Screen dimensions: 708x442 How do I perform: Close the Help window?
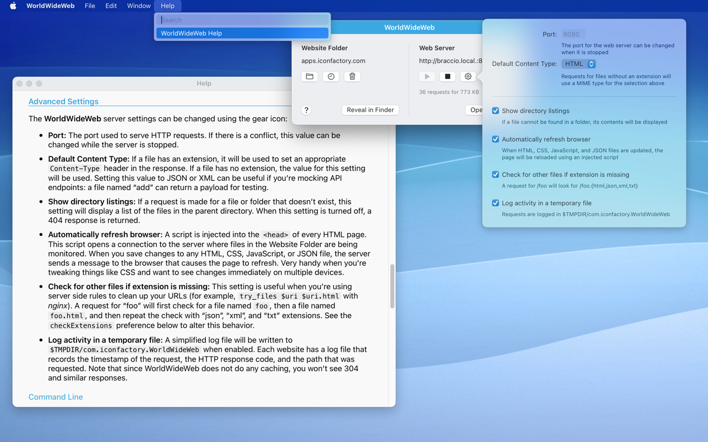click(19, 84)
